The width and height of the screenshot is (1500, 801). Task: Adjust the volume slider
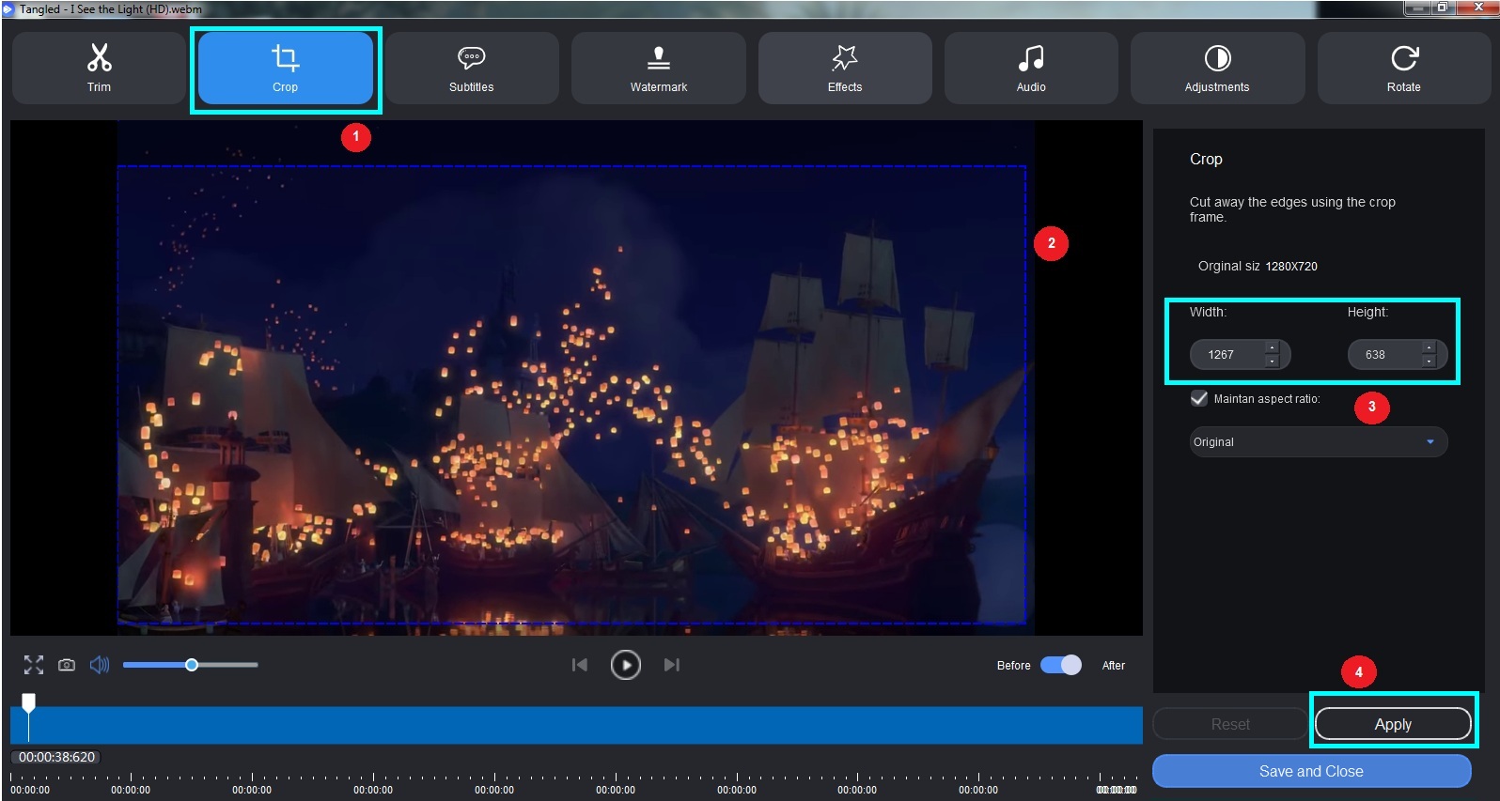tap(191, 665)
